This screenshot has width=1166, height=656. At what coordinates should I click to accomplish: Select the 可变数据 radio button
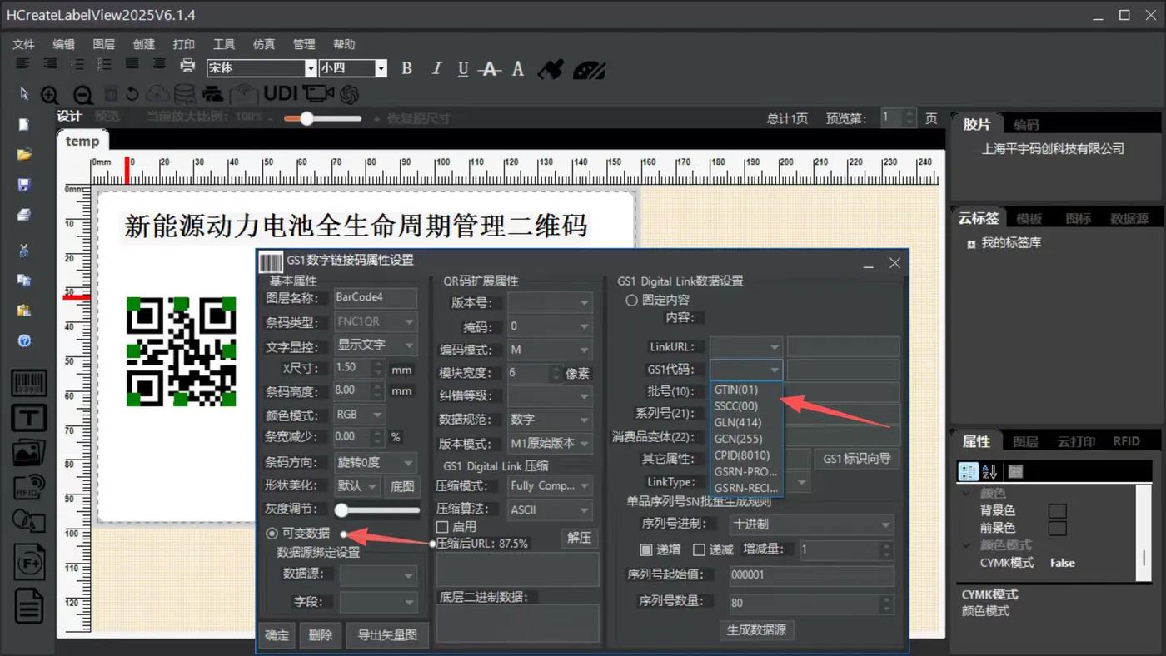pyautogui.click(x=272, y=533)
